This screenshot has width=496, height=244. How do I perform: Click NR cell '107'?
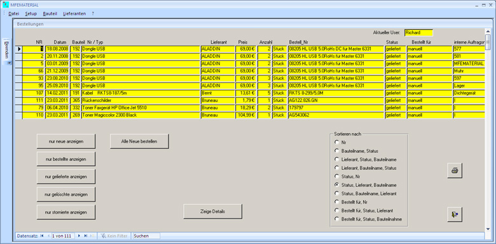coord(33,93)
